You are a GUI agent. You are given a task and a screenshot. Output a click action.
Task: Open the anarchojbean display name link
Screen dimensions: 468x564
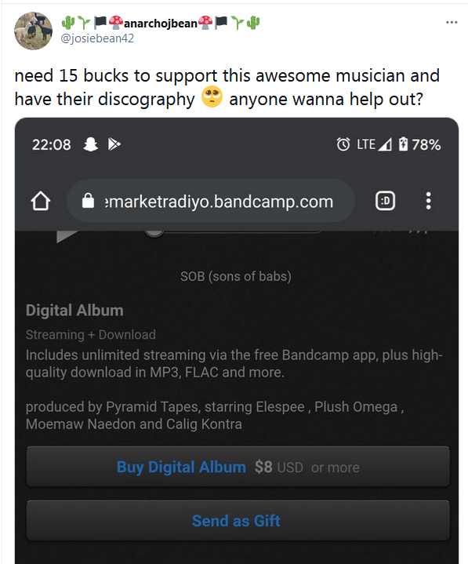(161, 23)
